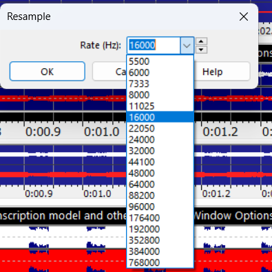Select the 64000 sample rate
Image resolution: width=272 pixels, height=272 pixels.
tap(160, 185)
